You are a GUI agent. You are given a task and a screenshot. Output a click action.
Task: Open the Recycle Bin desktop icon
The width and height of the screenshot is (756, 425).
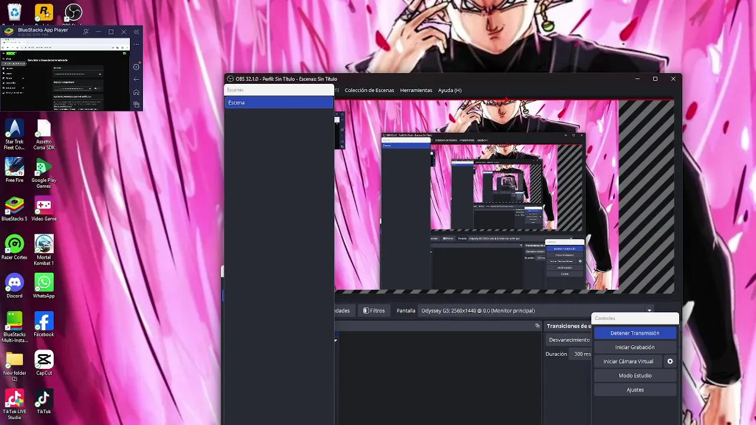coord(14,12)
